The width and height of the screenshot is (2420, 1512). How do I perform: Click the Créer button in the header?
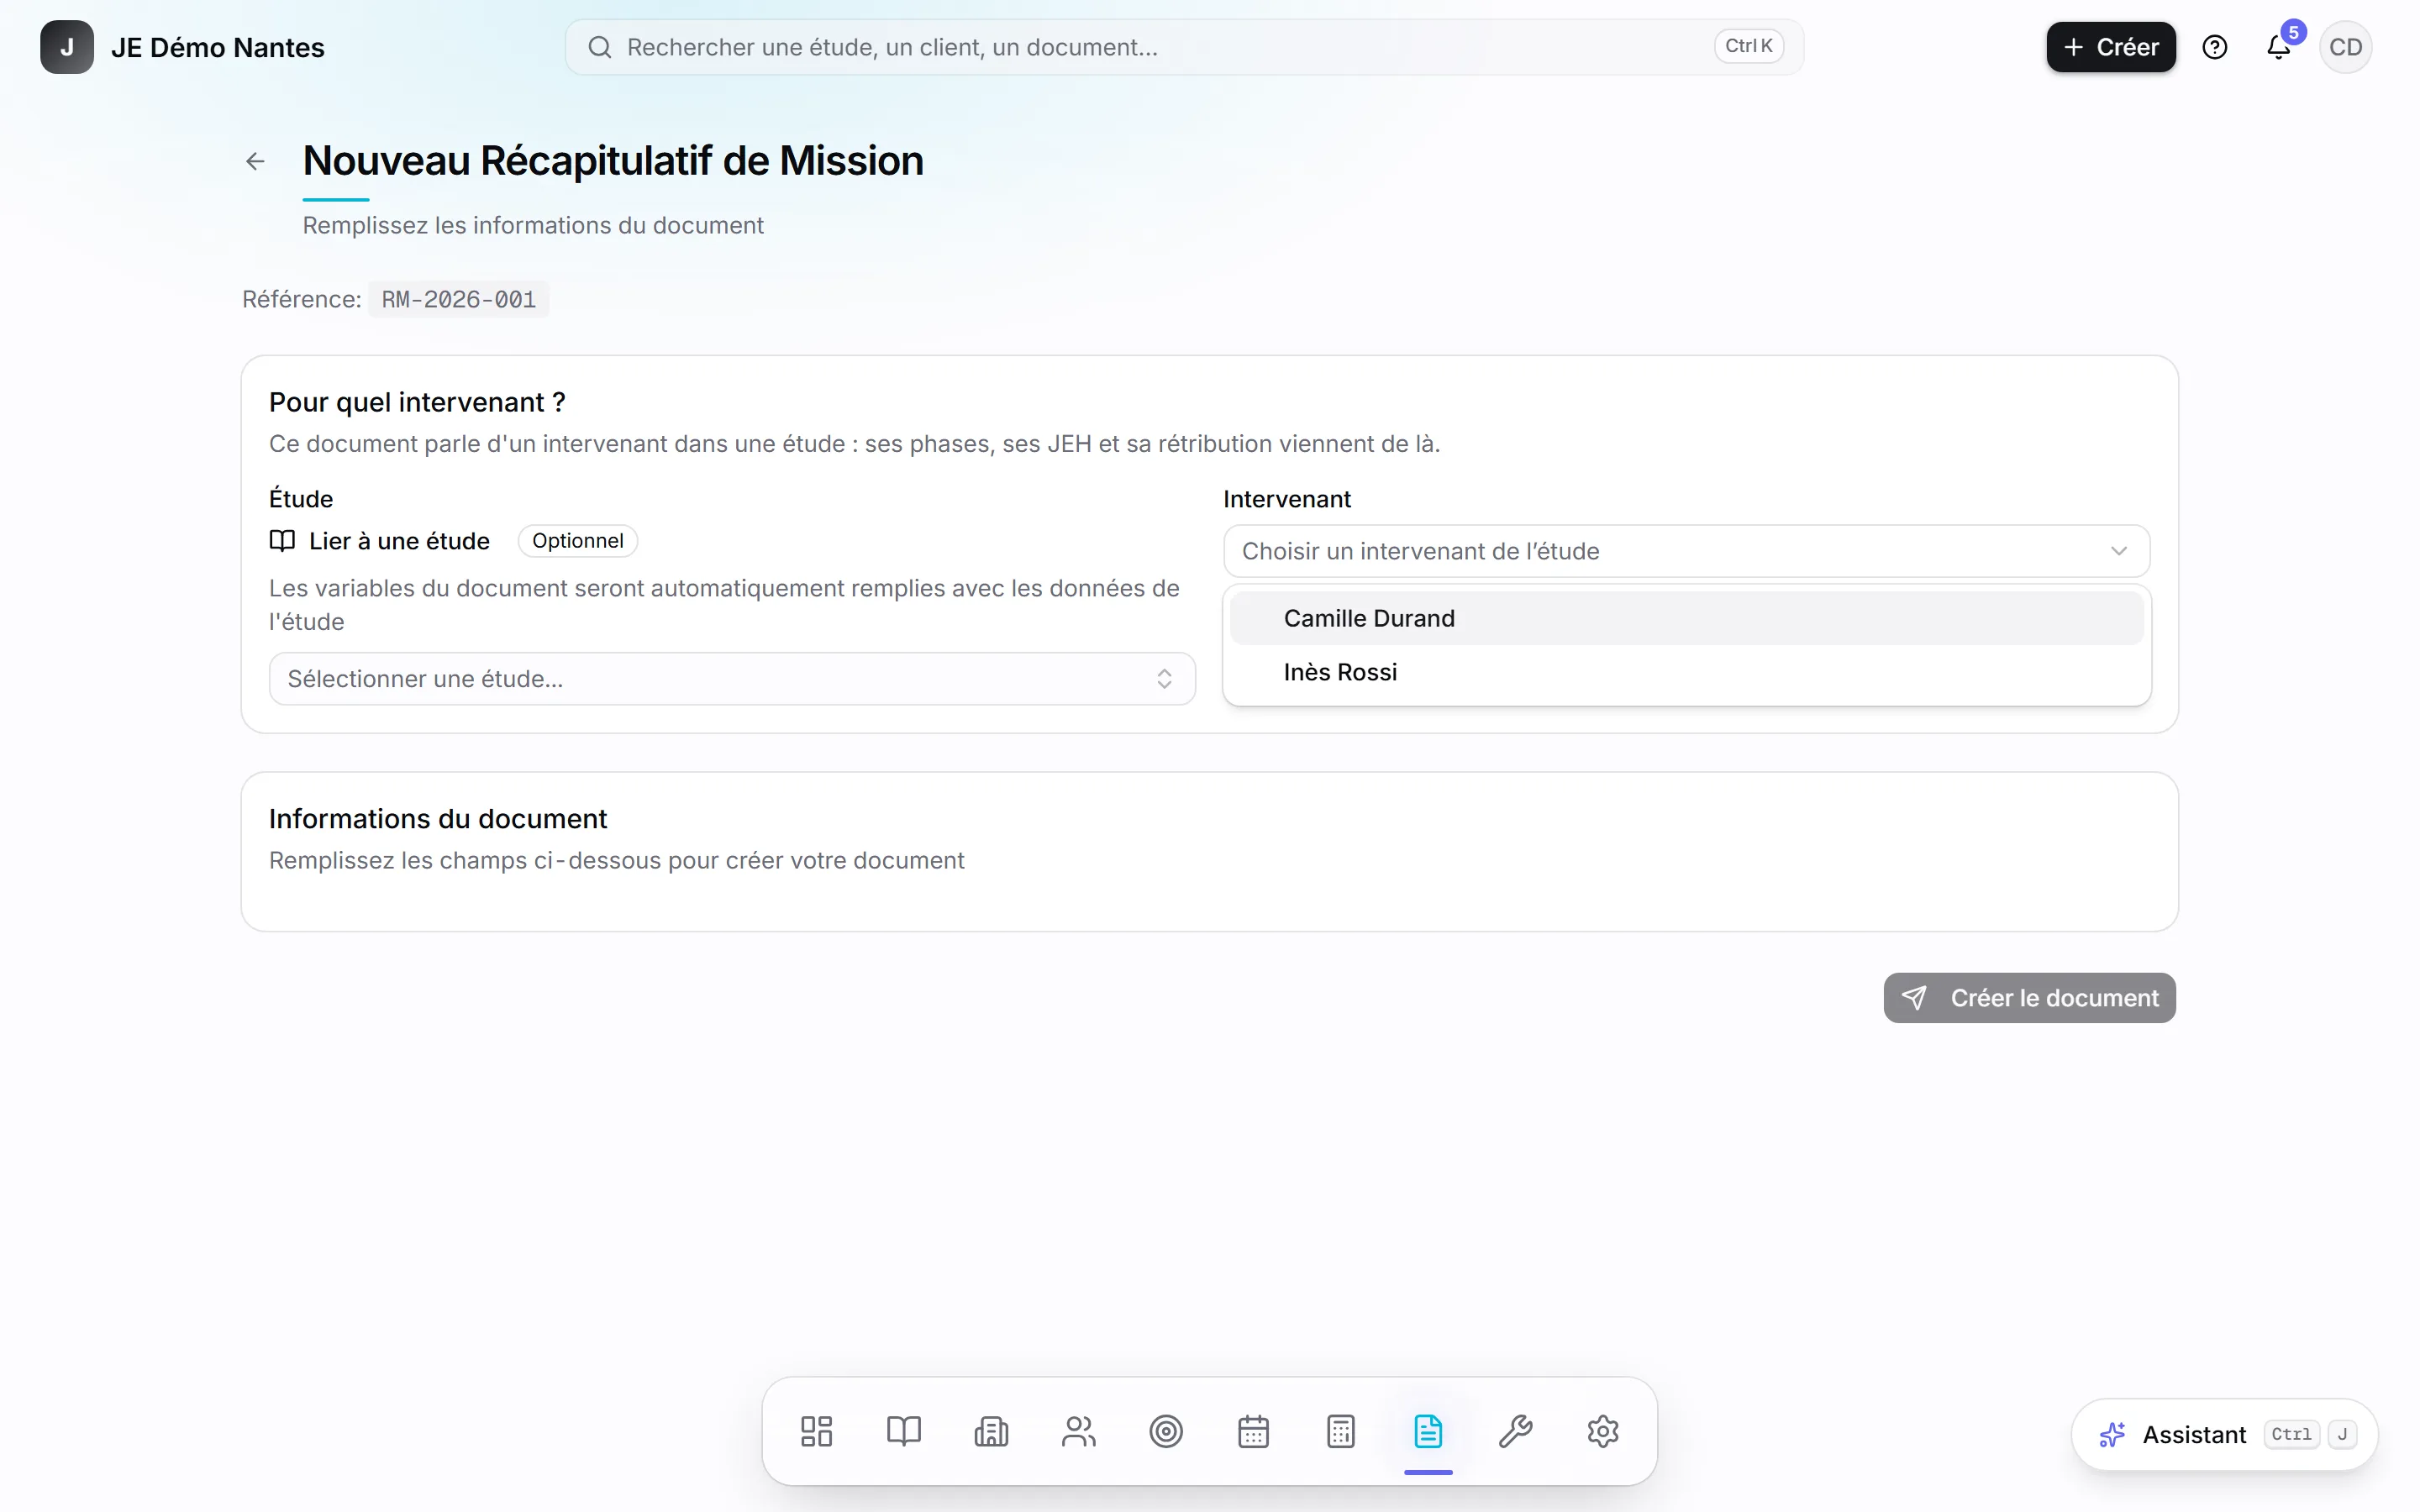[2110, 47]
